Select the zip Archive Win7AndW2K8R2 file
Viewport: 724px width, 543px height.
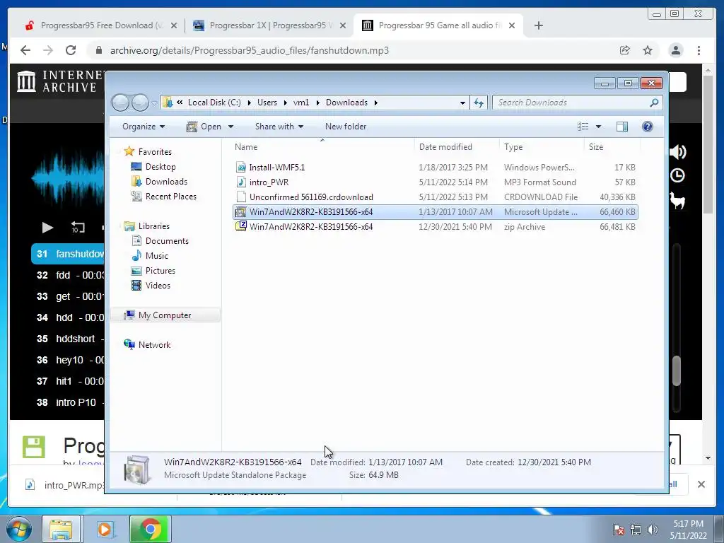(435, 227)
